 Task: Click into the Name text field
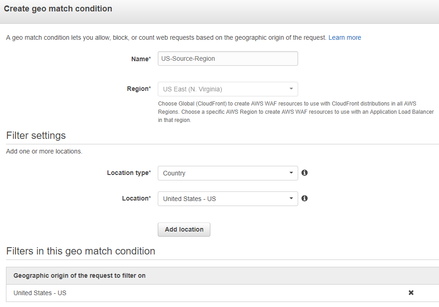(x=227, y=58)
